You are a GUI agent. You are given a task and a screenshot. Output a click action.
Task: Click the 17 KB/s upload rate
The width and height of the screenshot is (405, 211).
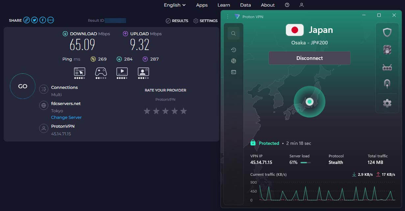pyautogui.click(x=386, y=174)
